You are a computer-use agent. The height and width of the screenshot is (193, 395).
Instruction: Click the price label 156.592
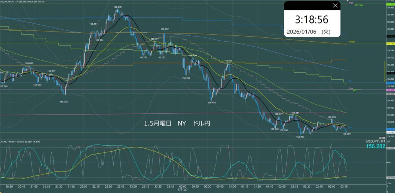pyautogui.click(x=186, y=78)
